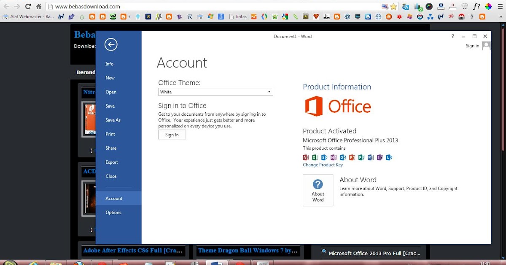Click the Access app icon
Screen dimensions: 506x265
pos(306,157)
